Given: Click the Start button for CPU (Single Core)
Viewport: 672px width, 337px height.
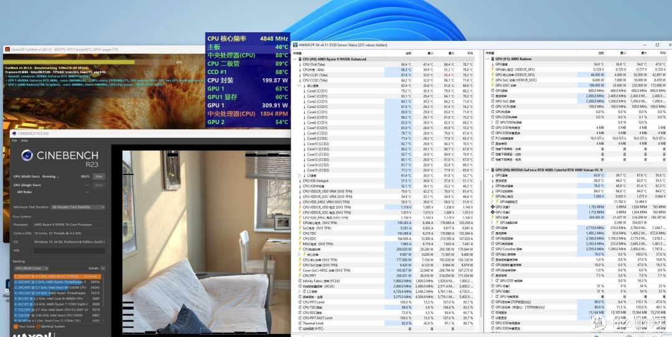Looking at the screenshot, I should click(x=99, y=185).
